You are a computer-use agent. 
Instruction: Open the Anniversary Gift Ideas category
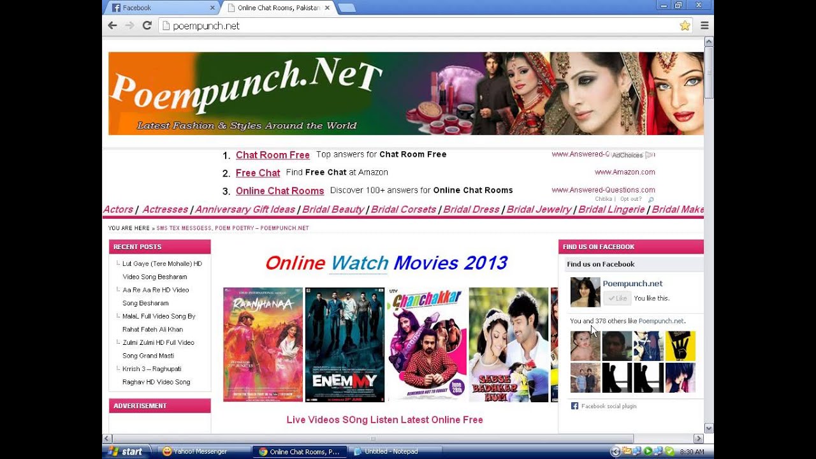(245, 209)
